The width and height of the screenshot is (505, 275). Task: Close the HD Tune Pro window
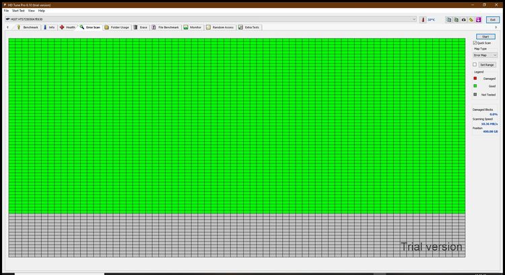click(496, 5)
